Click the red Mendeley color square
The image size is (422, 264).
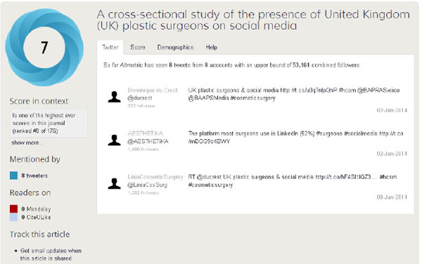(14, 209)
